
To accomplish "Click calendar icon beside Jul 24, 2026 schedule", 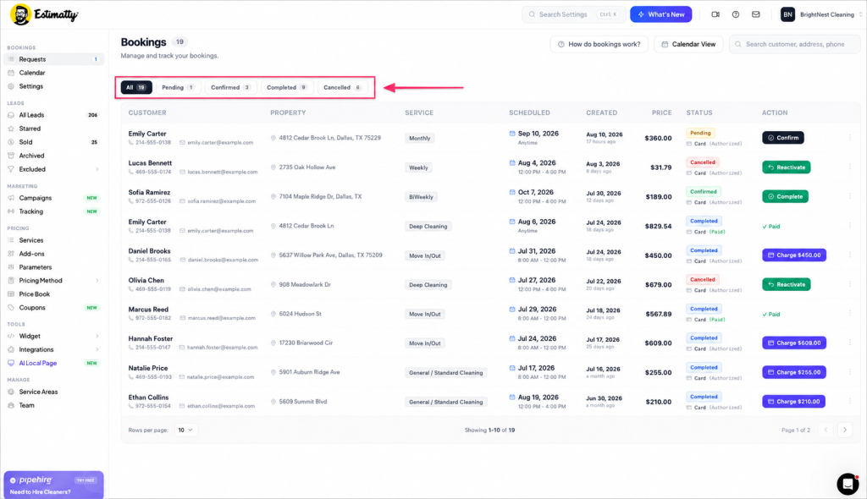I will coord(512,338).
